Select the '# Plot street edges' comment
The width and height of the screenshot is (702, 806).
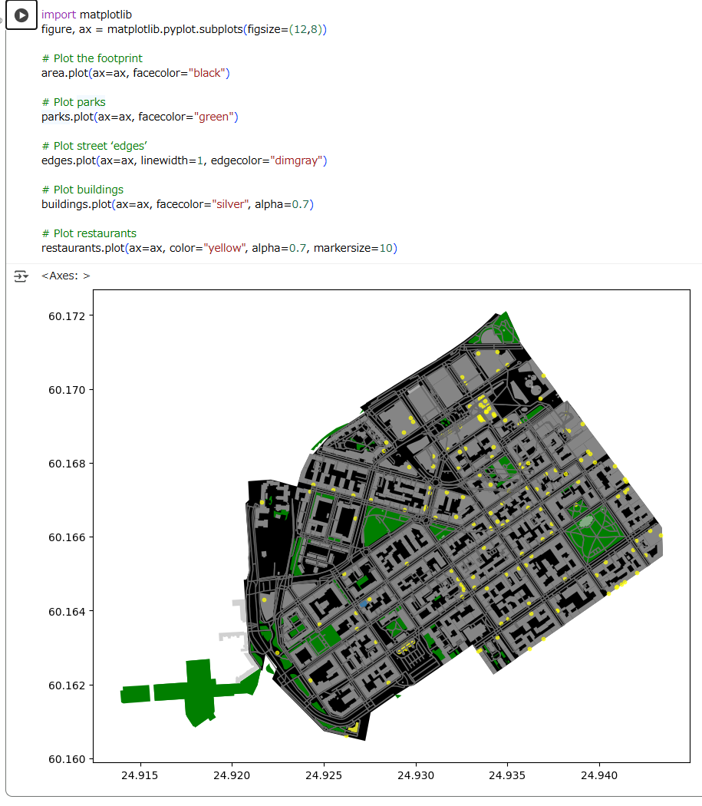(x=94, y=146)
